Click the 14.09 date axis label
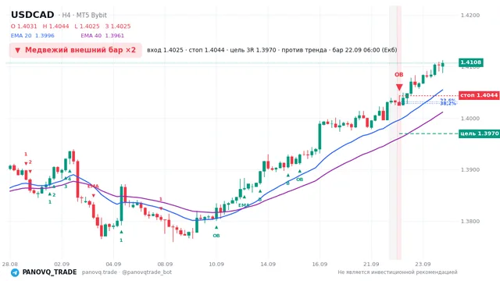Viewport: 500px width, 281px height. coord(268,264)
